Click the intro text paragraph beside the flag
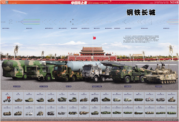Viewport: 179px width, 122px height. (x=141, y=39)
